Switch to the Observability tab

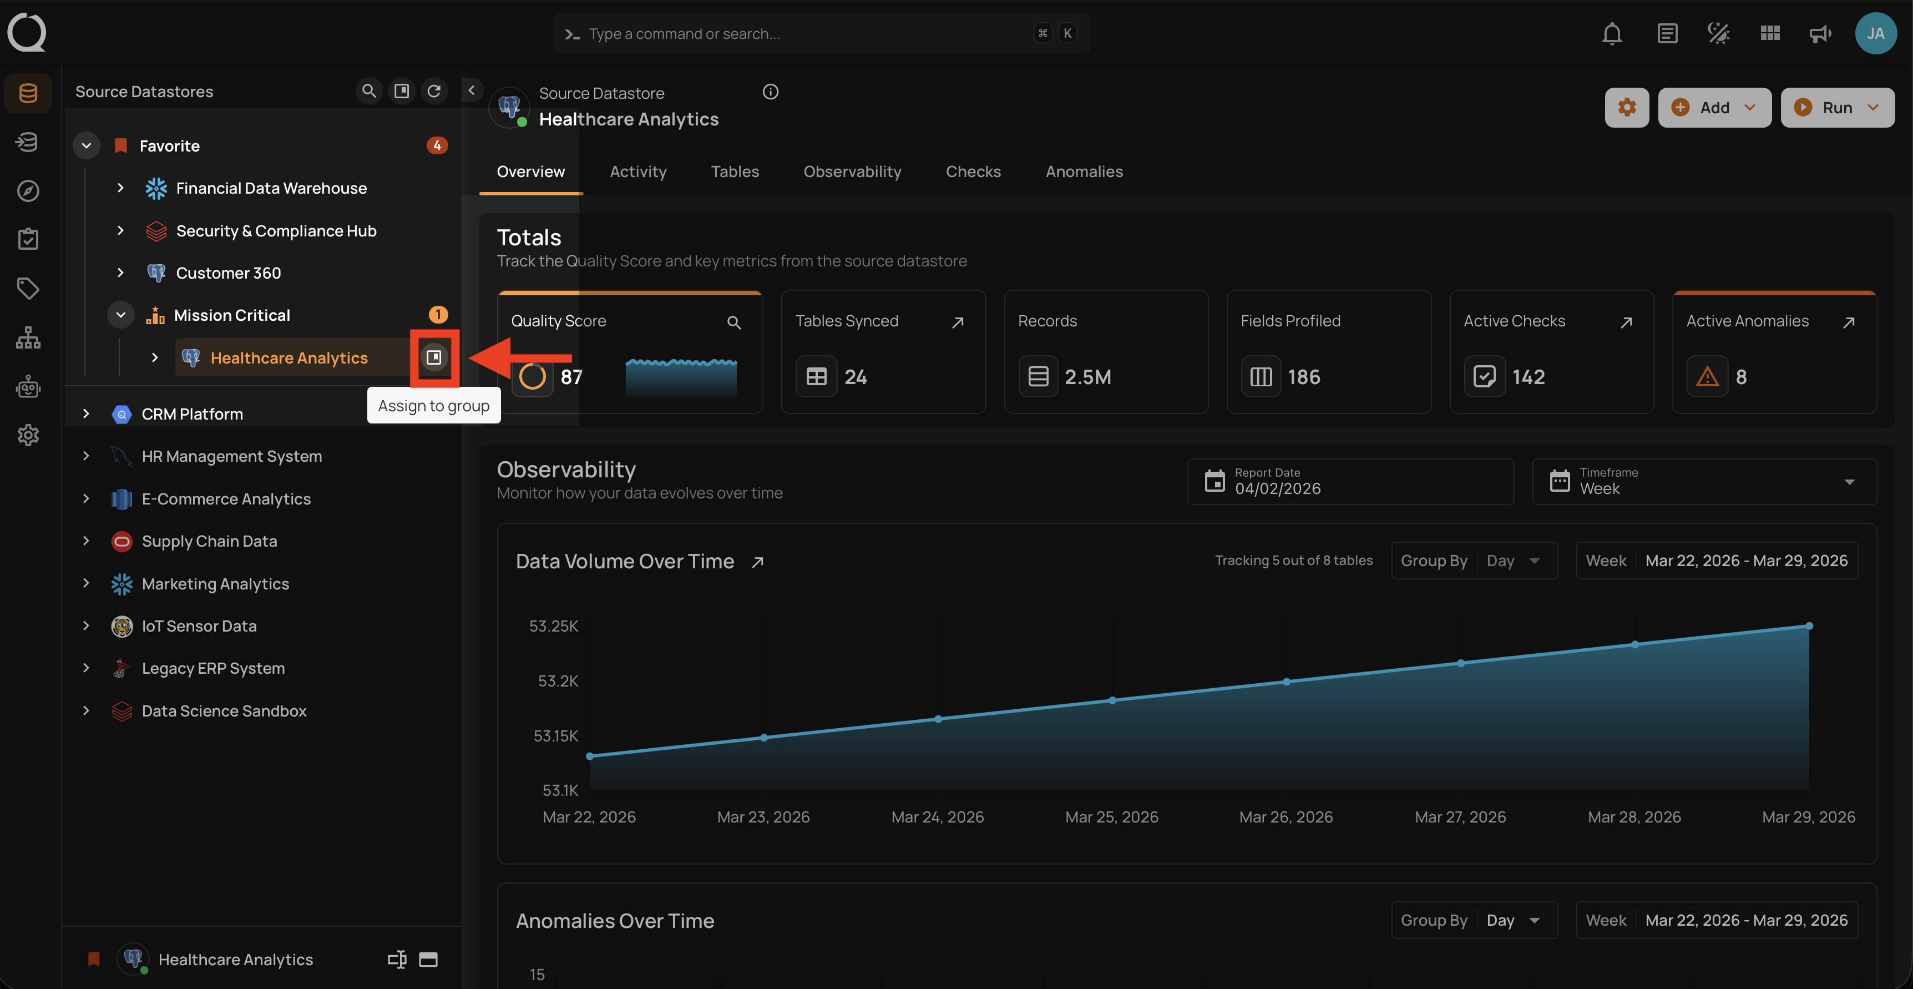pos(852,171)
